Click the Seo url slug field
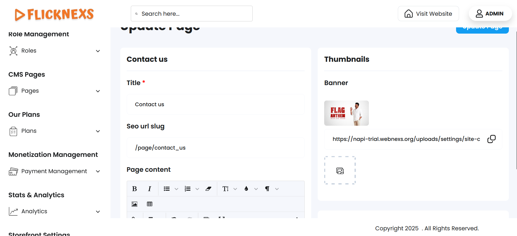The width and height of the screenshot is (517, 236). (x=216, y=148)
